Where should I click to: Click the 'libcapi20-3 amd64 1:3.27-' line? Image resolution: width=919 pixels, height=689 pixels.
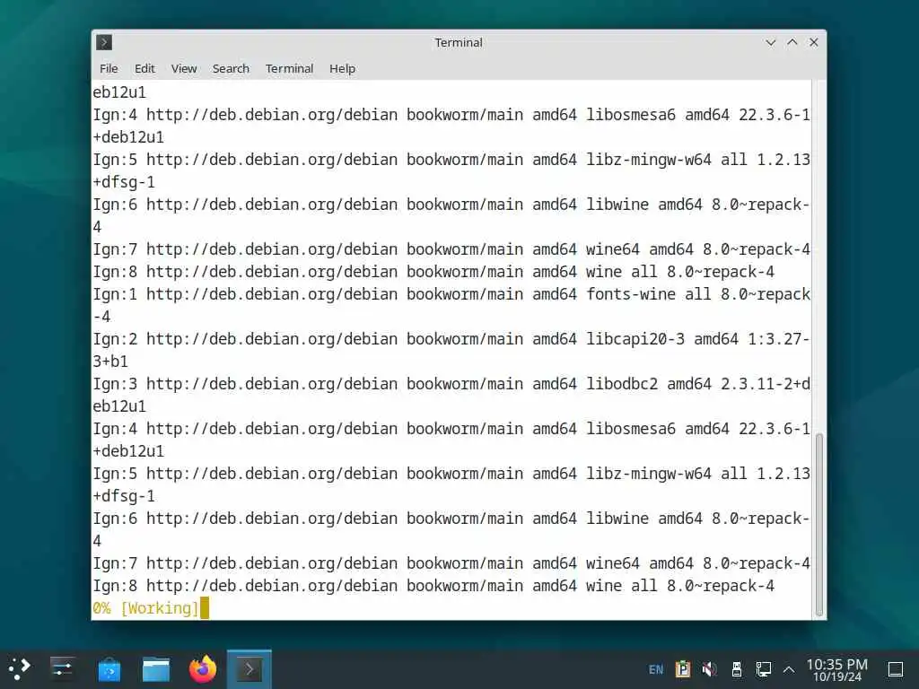(x=451, y=339)
